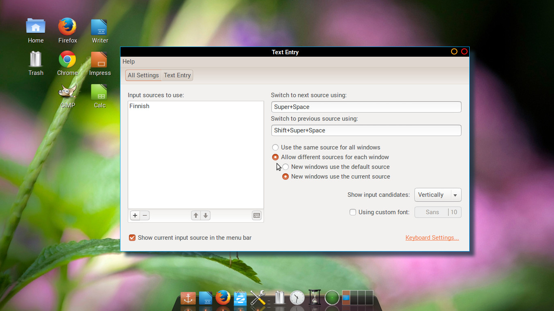The width and height of the screenshot is (554, 311).
Task: Toggle Show current input source in menu bar
Action: point(132,238)
